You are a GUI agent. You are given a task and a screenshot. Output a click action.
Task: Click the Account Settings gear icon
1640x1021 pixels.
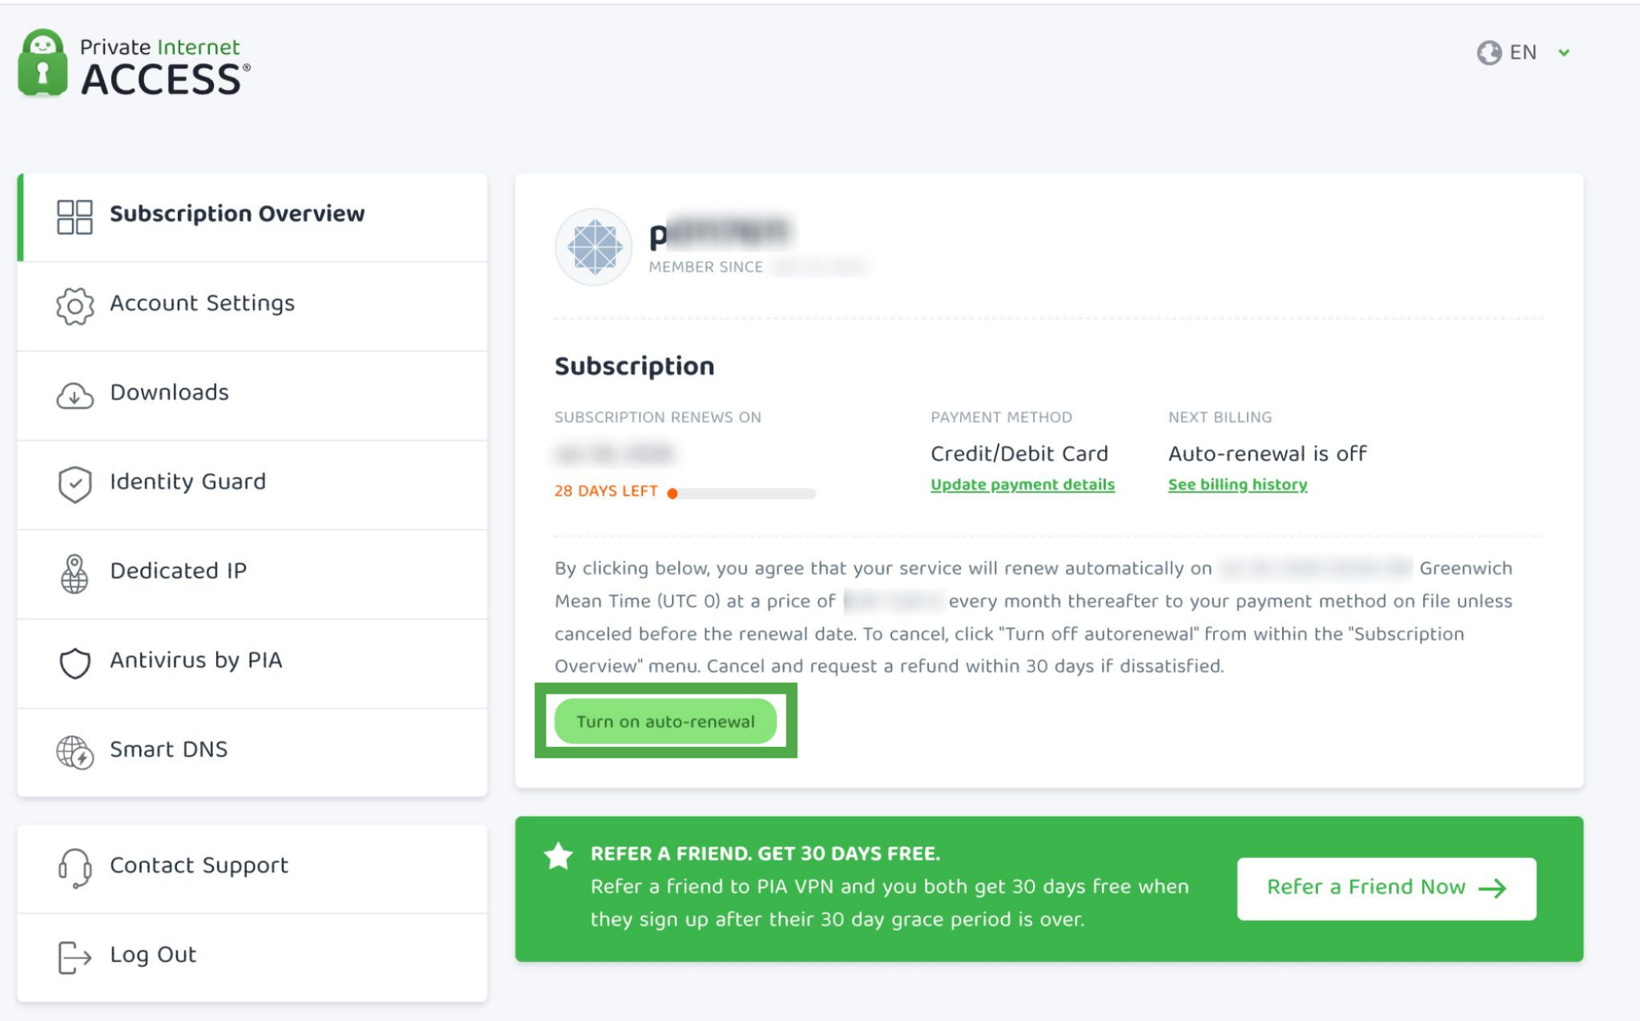pos(74,306)
